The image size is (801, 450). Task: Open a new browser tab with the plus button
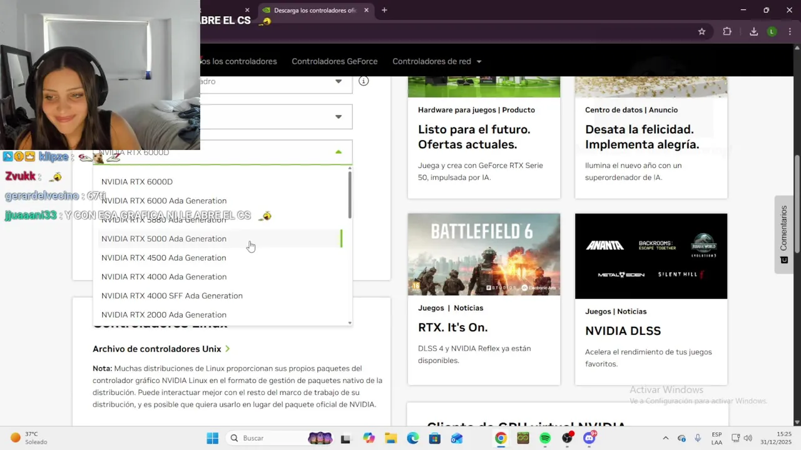click(x=384, y=10)
